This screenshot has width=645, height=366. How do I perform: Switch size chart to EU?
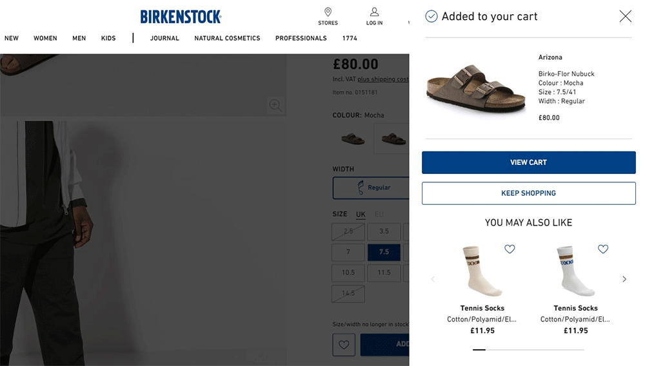379,214
